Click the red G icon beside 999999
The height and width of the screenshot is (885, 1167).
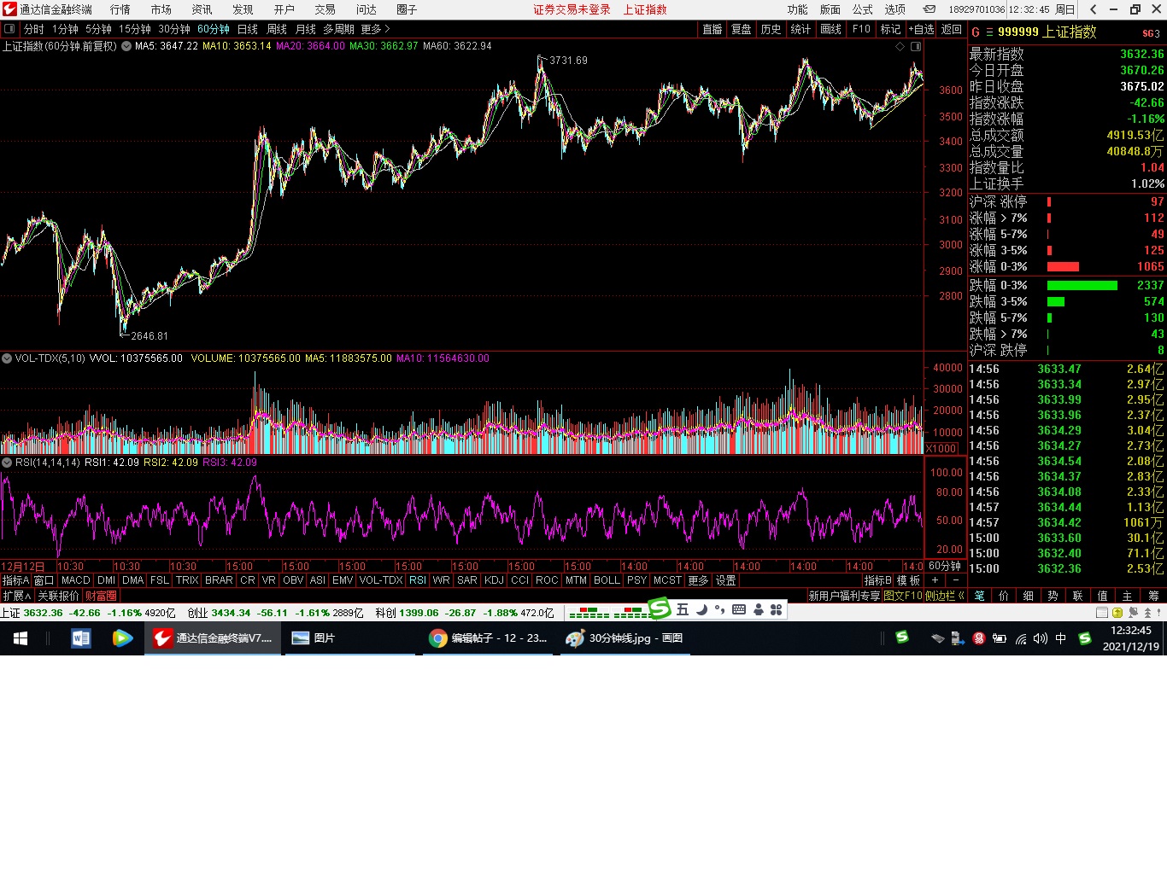click(x=976, y=32)
